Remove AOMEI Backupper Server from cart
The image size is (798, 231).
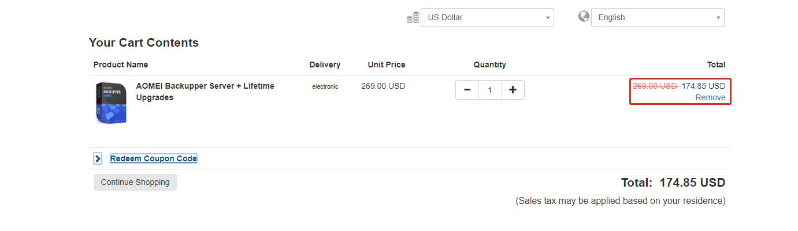[x=710, y=97]
